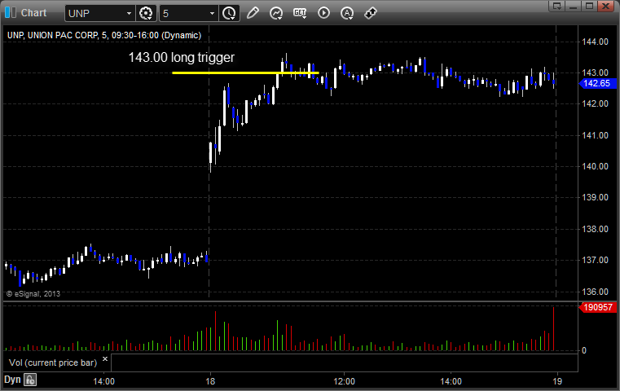This screenshot has height=391, width=620.
Task: Open the symbol settings gear icon
Action: (x=146, y=13)
